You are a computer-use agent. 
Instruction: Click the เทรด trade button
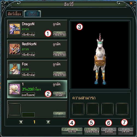point(126,131)
